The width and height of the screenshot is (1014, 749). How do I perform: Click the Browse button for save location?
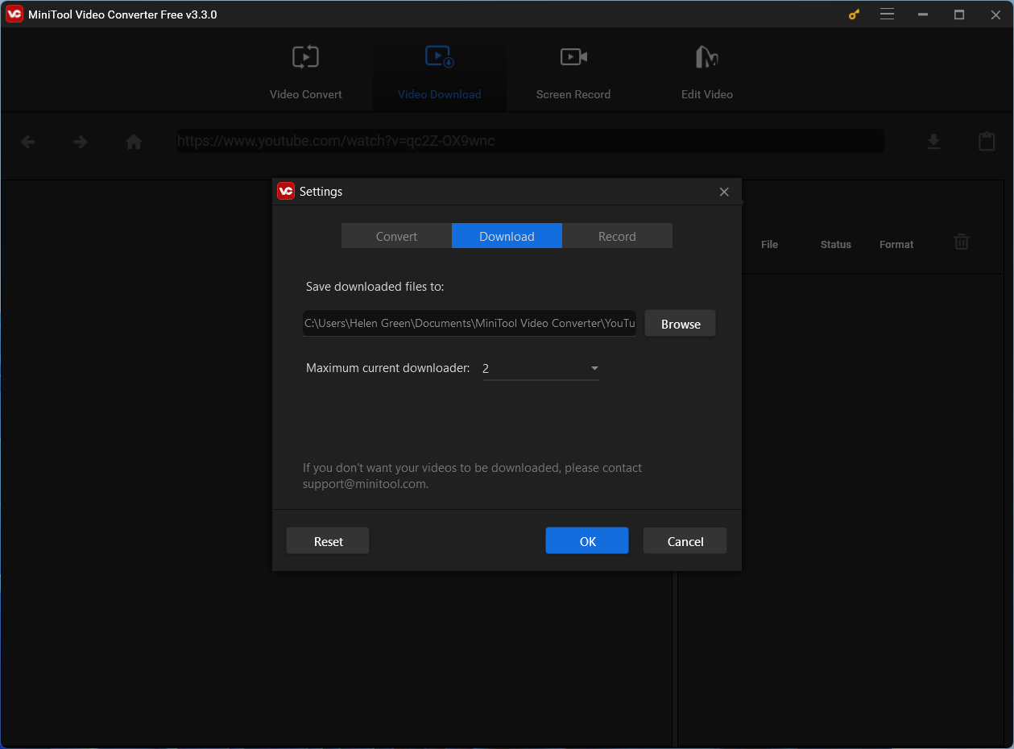coord(680,323)
